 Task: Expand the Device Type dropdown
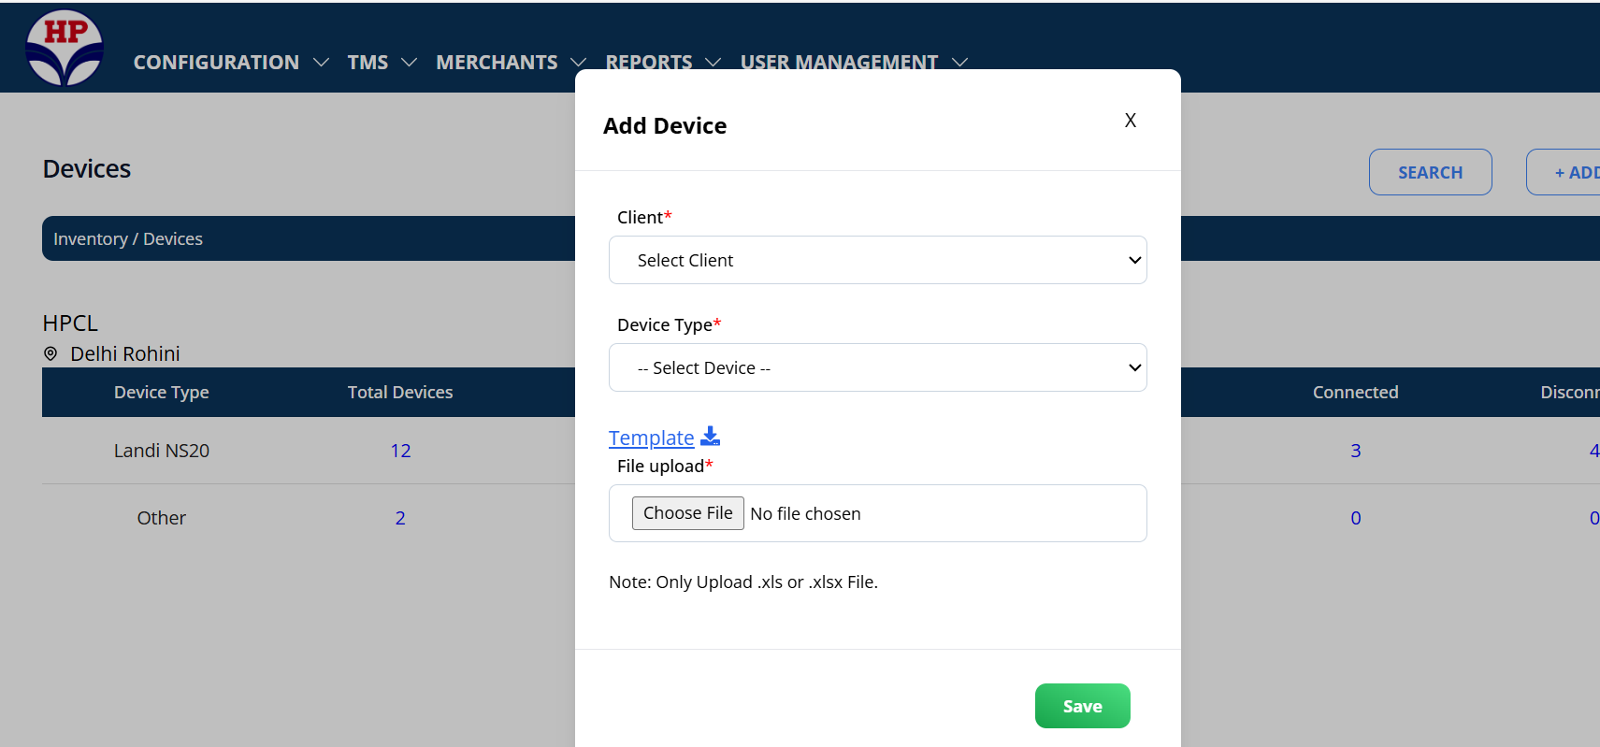point(877,367)
